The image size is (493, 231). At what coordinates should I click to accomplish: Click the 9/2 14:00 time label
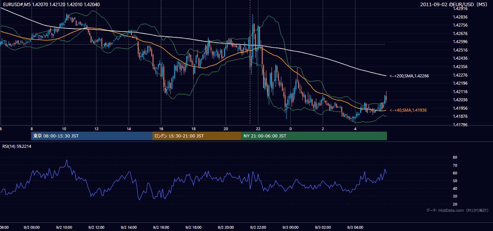[x=129, y=228]
